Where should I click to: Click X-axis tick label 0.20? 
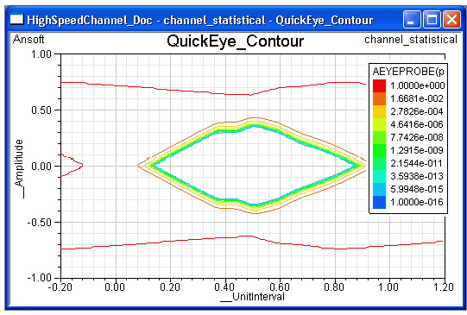(x=170, y=287)
